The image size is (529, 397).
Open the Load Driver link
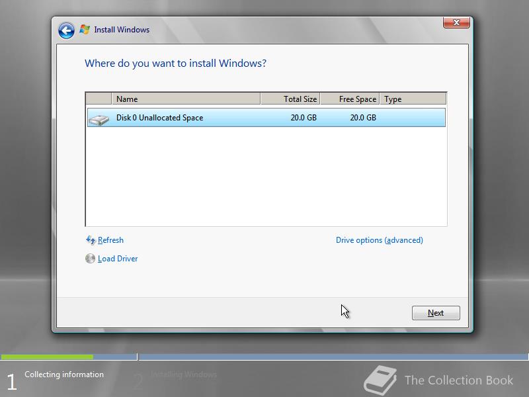[x=118, y=259]
